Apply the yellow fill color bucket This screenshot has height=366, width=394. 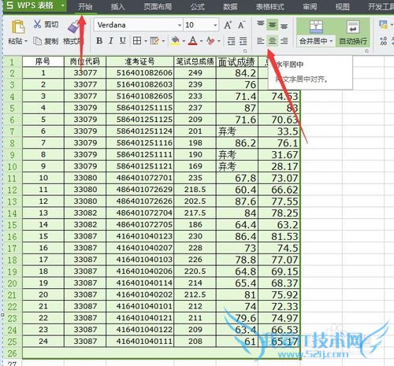click(x=175, y=41)
